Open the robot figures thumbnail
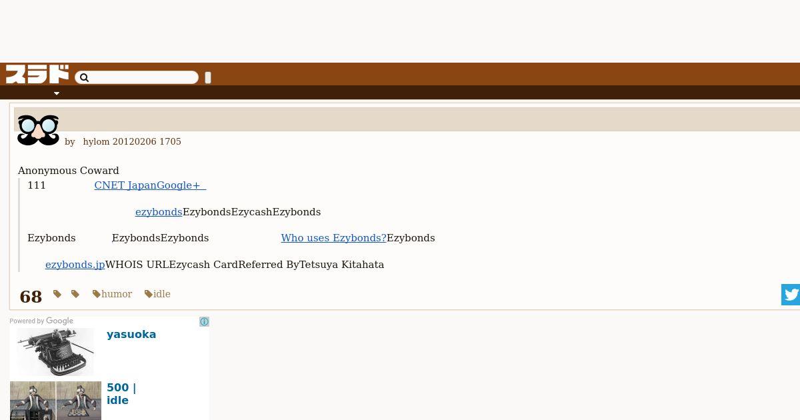 tap(55, 401)
